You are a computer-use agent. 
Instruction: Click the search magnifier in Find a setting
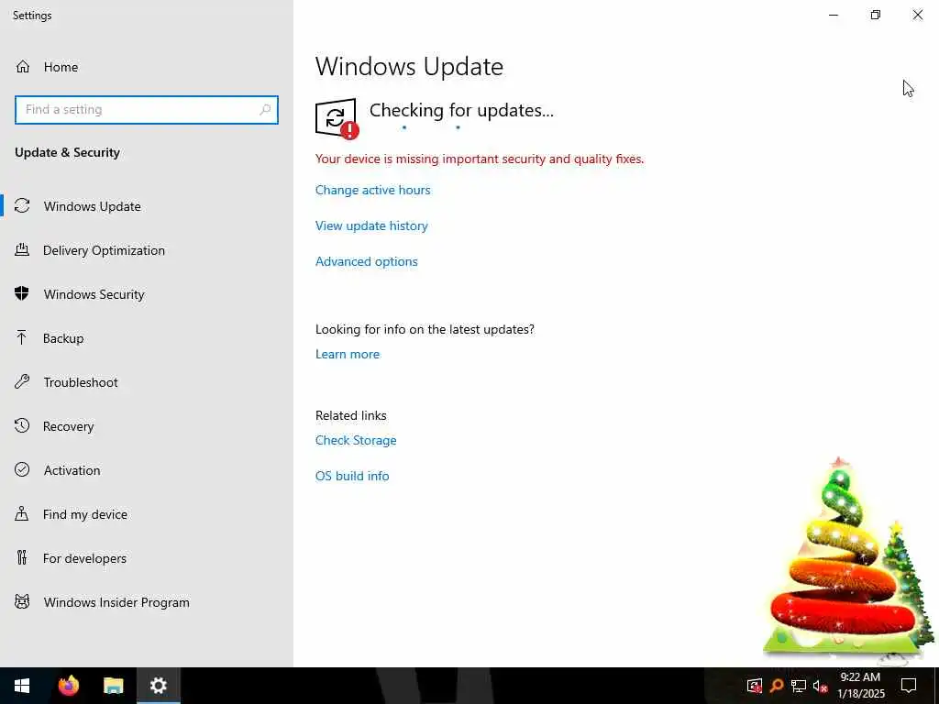point(265,110)
